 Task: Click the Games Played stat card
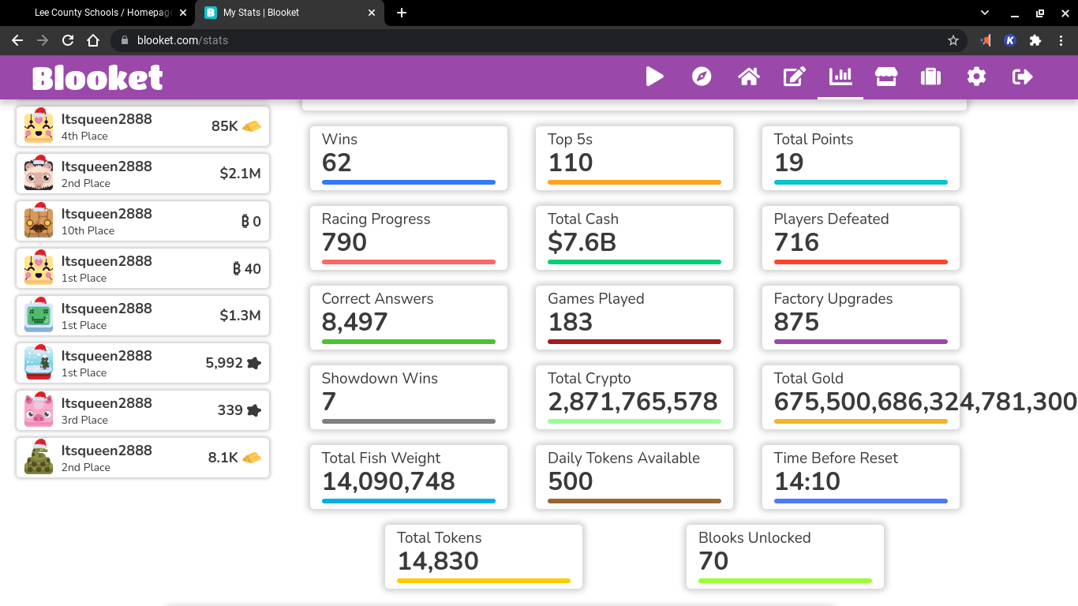pos(634,318)
